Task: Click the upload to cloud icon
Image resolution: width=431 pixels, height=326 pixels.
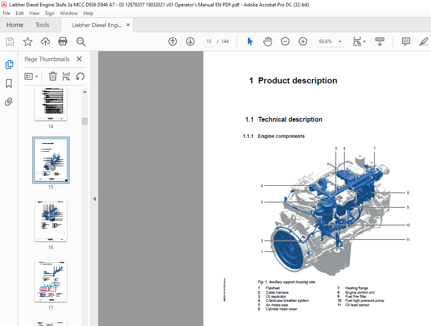Action: 45,42
